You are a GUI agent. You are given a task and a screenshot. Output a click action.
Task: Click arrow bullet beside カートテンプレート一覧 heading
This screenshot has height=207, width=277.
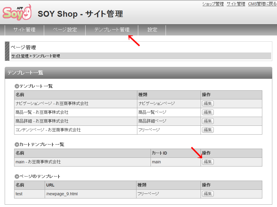[17, 145]
